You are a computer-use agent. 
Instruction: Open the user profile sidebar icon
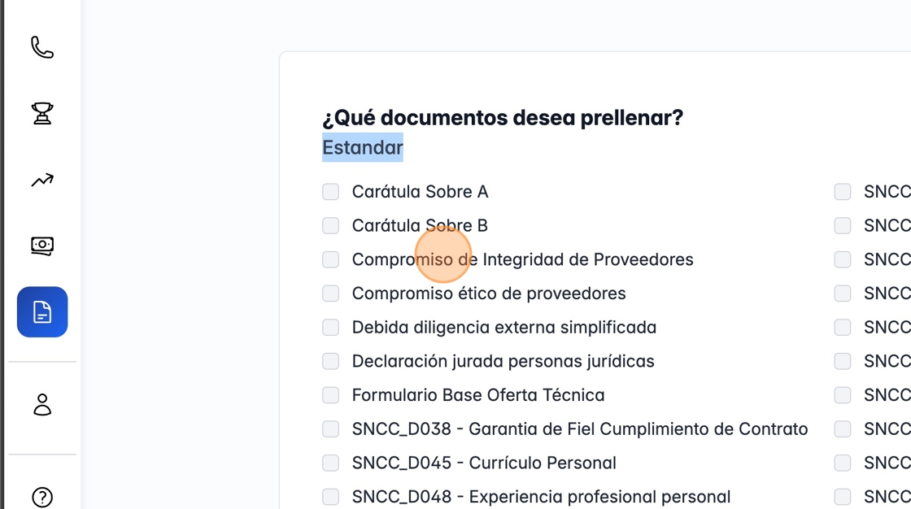coord(42,404)
